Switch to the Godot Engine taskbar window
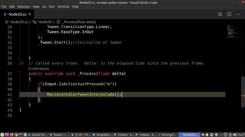This screenshot has height=137, width=245. (38, 135)
